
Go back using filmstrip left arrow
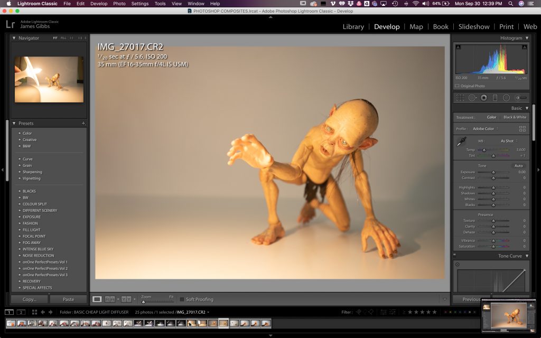tap(43, 312)
